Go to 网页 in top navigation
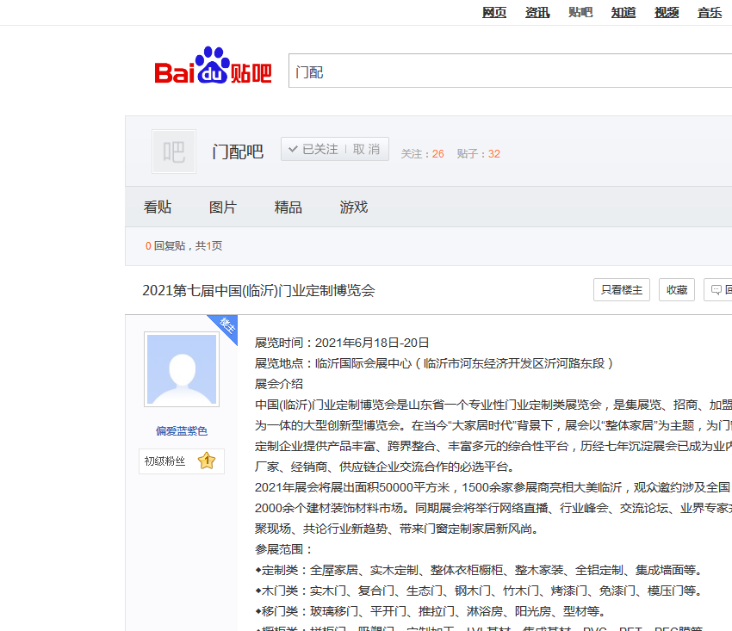This screenshot has height=631, width=732. point(494,12)
